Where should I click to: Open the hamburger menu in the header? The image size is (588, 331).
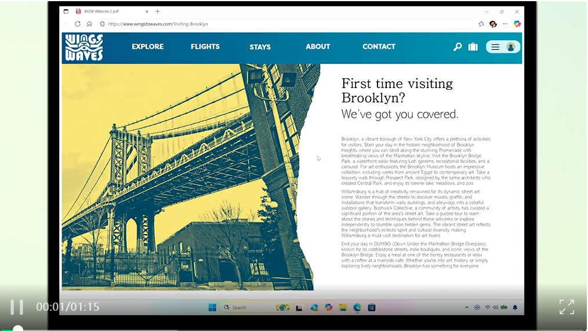[x=495, y=47]
